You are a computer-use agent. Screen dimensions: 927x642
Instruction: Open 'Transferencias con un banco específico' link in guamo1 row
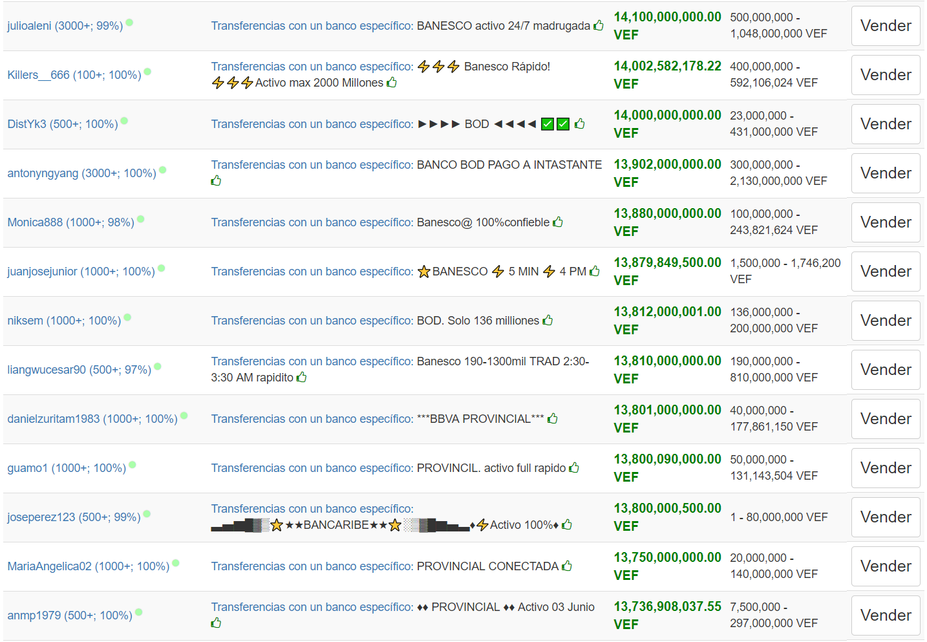[312, 468]
